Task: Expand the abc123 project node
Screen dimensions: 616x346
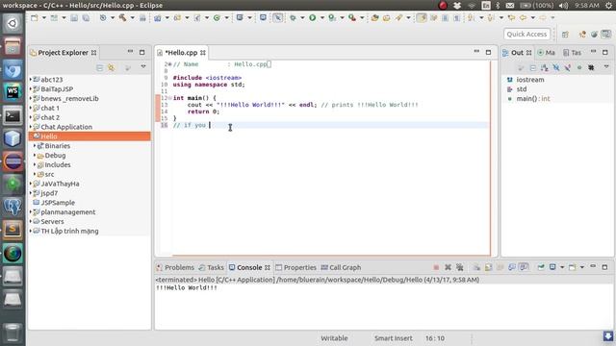Action: click(x=31, y=79)
